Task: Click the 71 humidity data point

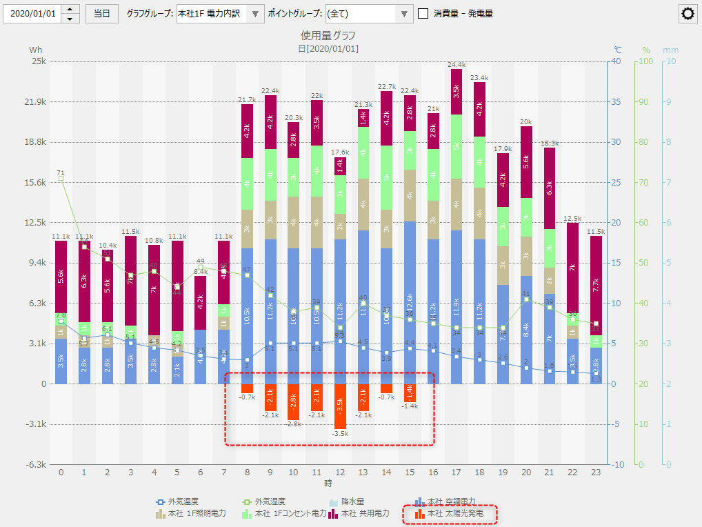Action: pos(61,178)
